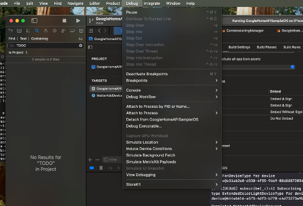Choose Detach from GoogleHomeAPISampleiOS

coord(172,120)
